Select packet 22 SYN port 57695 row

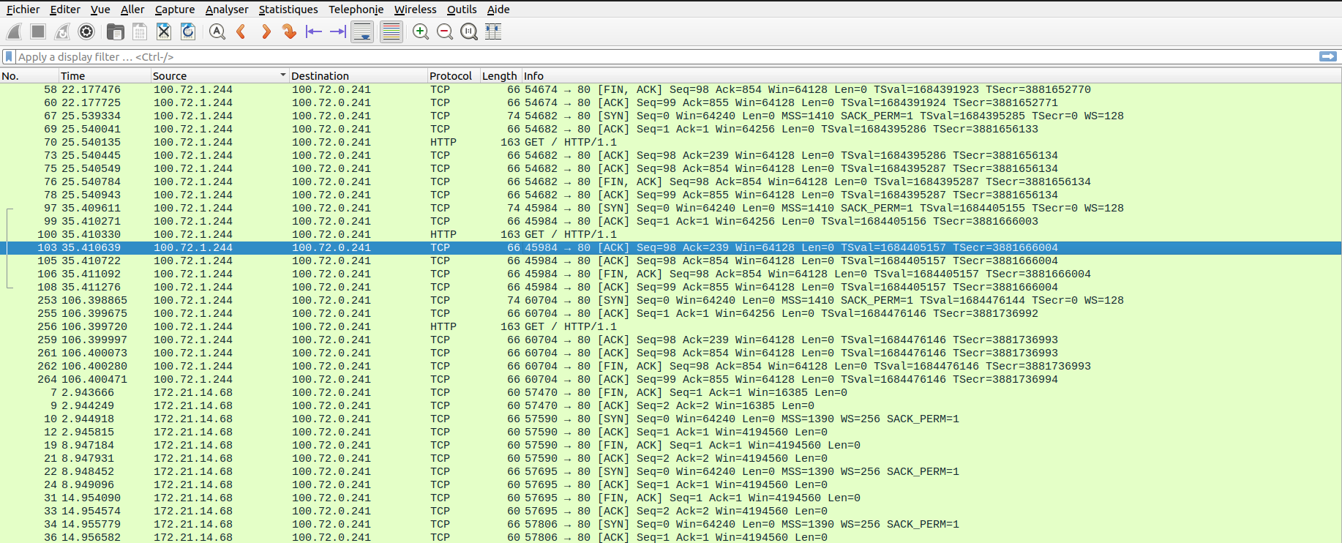pos(671,472)
